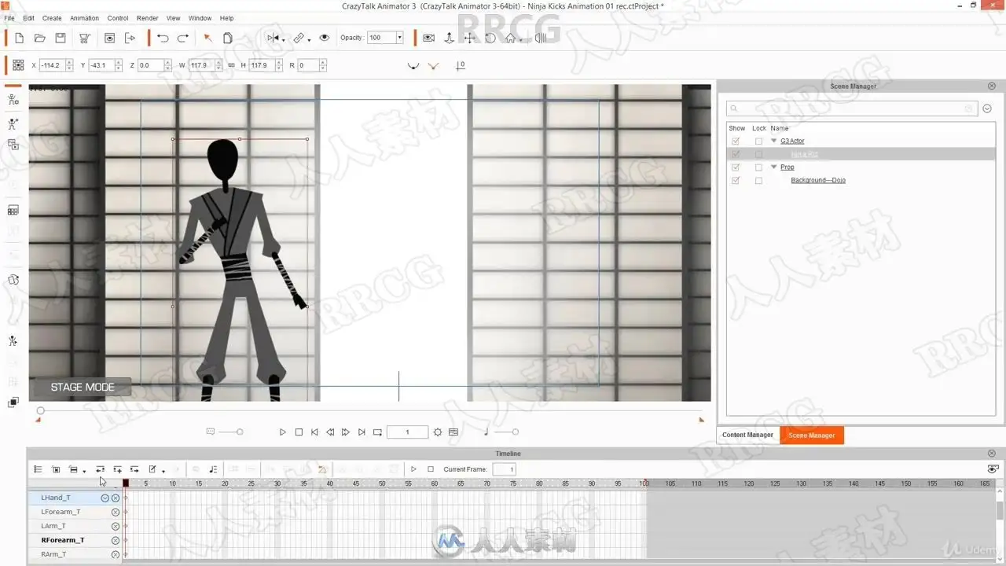1006x566 pixels.
Task: Click the camera record icon in toolbar
Action: [428, 38]
